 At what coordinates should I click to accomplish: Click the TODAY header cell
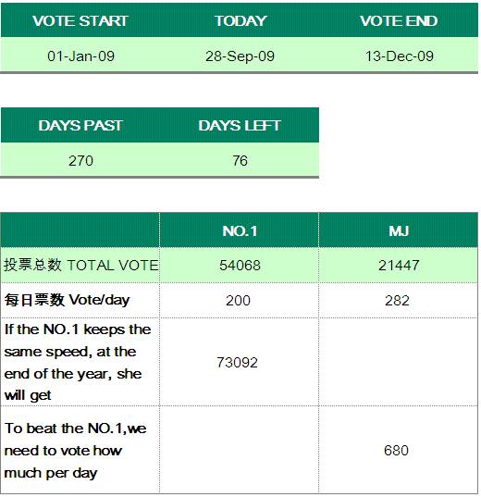click(x=240, y=21)
